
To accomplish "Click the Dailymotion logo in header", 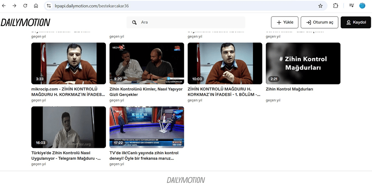I will 25,22.
